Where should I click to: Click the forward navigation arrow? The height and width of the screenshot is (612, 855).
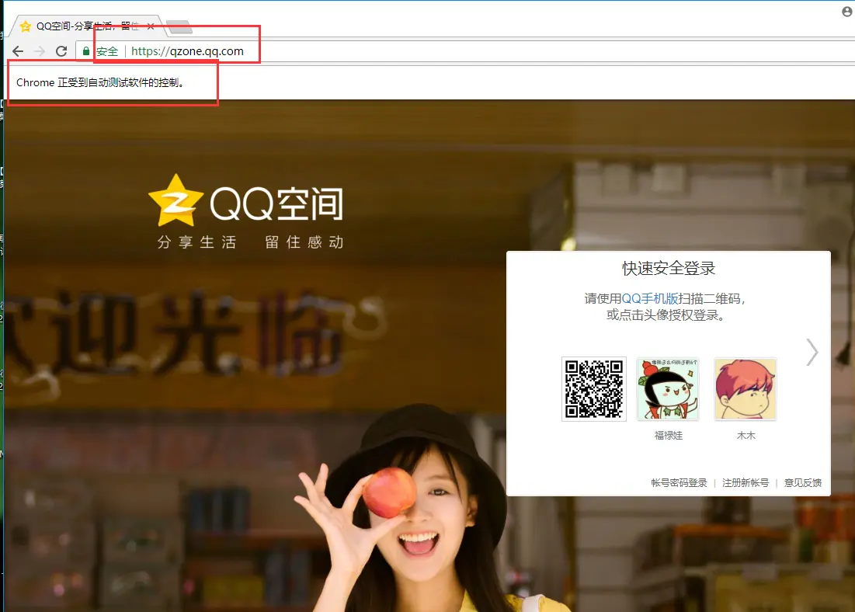[40, 51]
